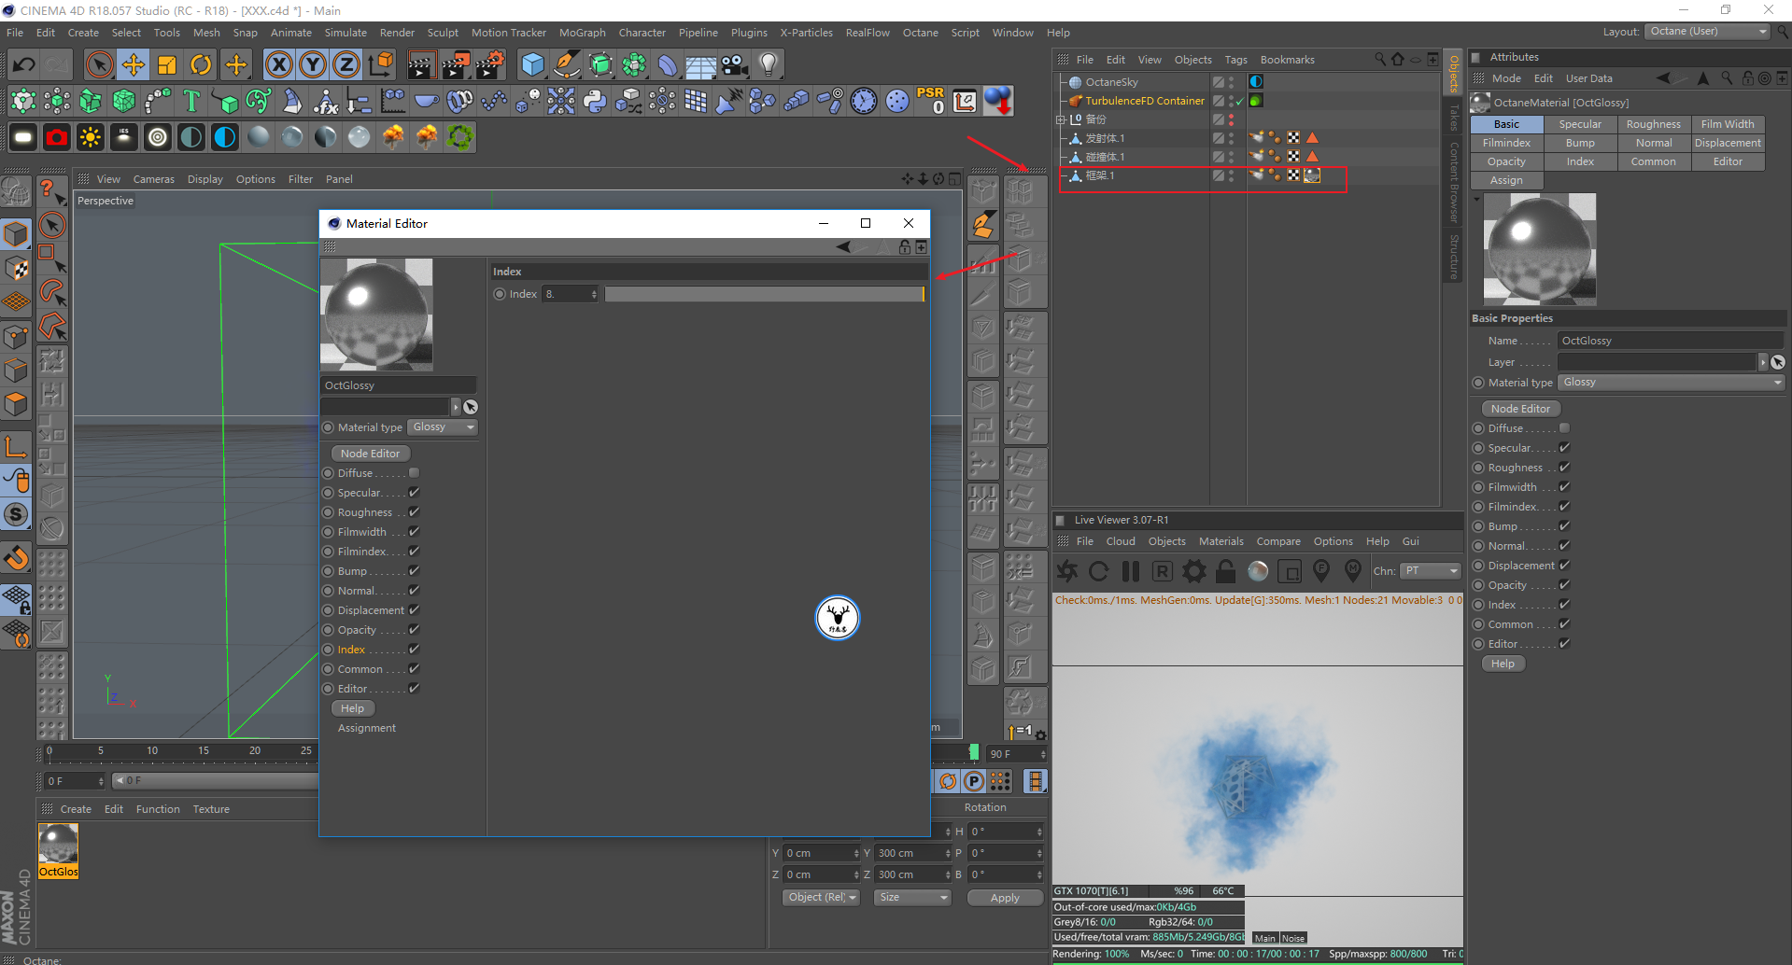The width and height of the screenshot is (1792, 965).
Task: Click the Python script icon in toolbar
Action: tap(595, 100)
